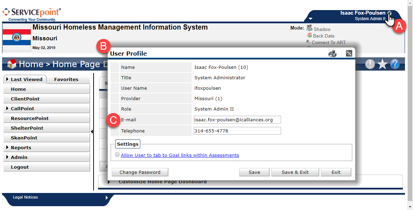Close the User Profile dialog with X

pyautogui.click(x=349, y=54)
